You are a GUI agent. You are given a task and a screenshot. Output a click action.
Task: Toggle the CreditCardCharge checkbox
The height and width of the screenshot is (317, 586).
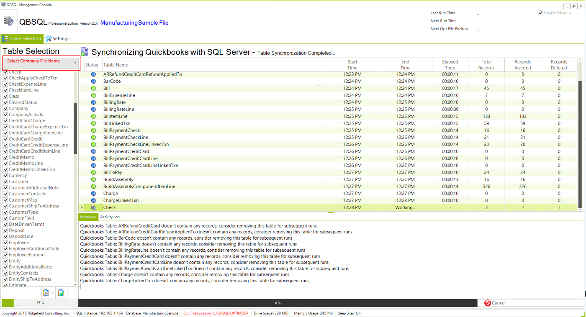pyautogui.click(x=5, y=120)
